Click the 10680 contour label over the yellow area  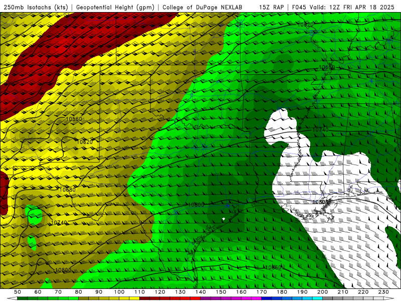click(68, 190)
